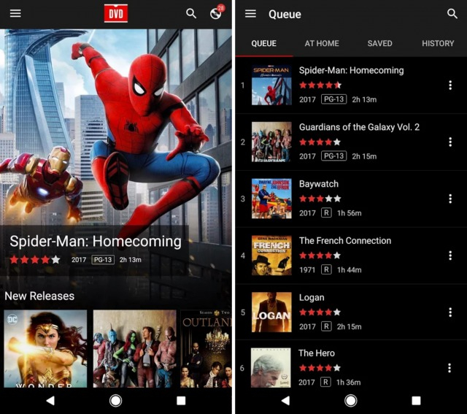Tap the New Releases section heading
The image size is (467, 414).
click(x=39, y=296)
